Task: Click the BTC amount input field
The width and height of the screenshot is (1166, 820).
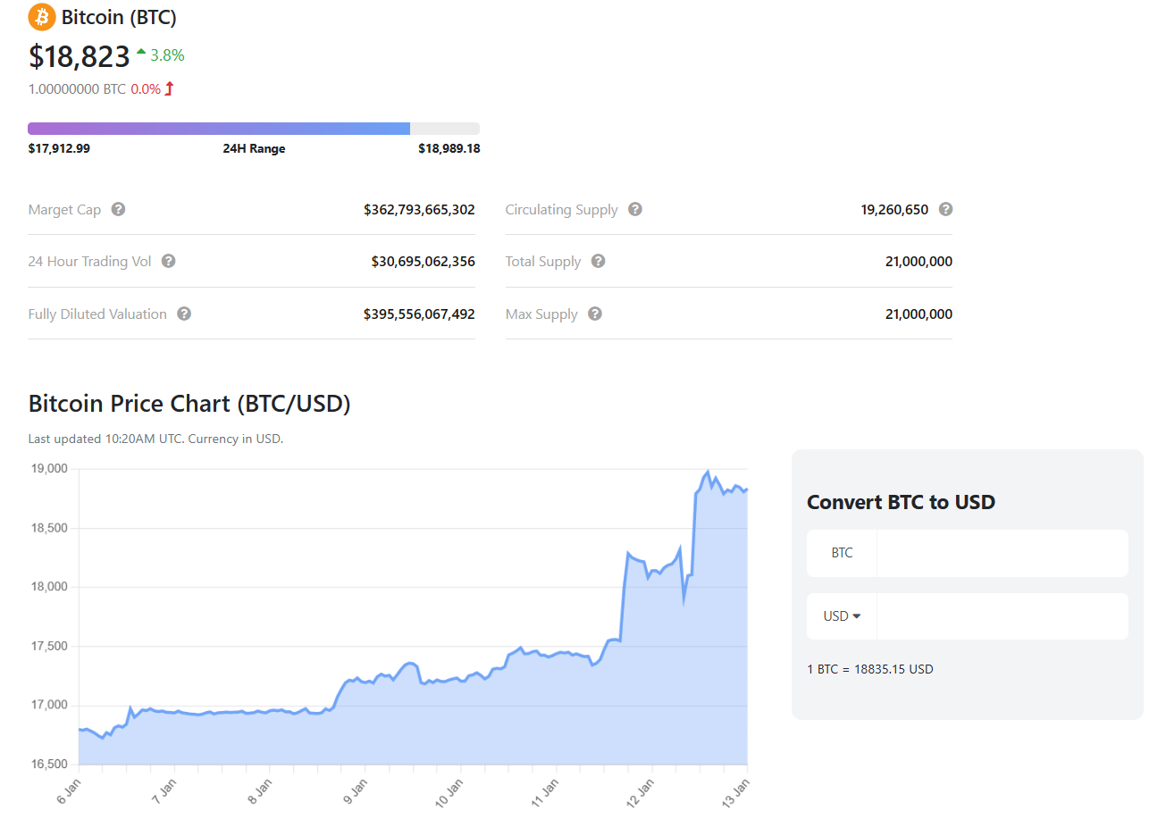Action: (1002, 553)
